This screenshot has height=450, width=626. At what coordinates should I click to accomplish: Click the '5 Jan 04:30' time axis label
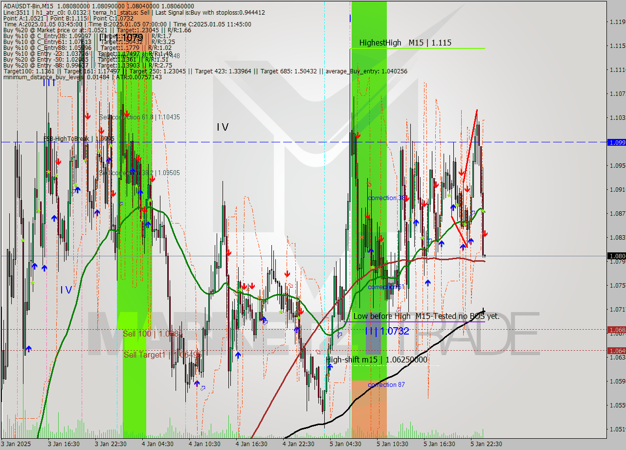(x=345, y=444)
